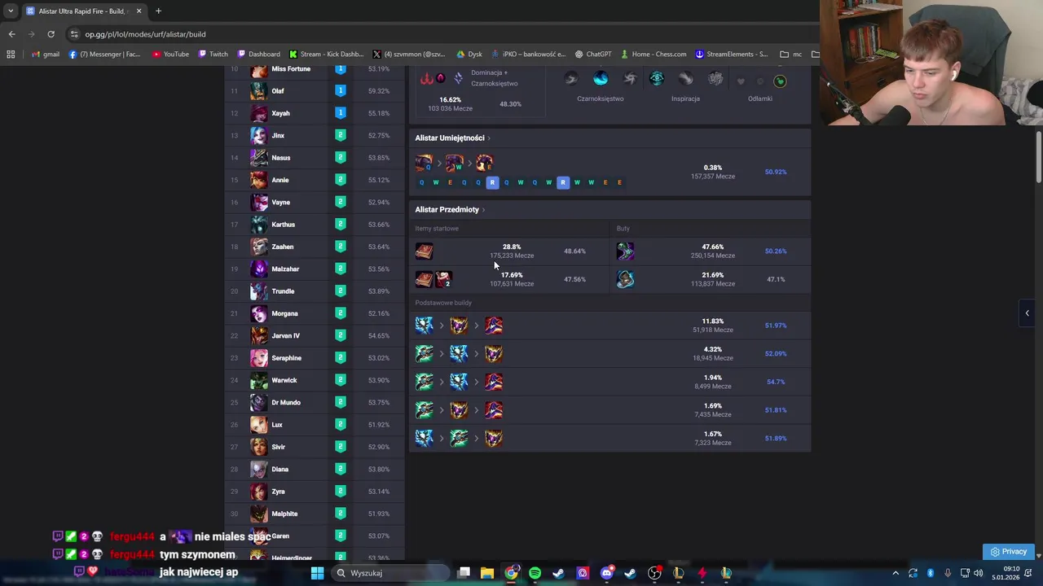Close the Alistar Ultra Rapid Fire tab
The width and height of the screenshot is (1043, 586).
click(139, 11)
